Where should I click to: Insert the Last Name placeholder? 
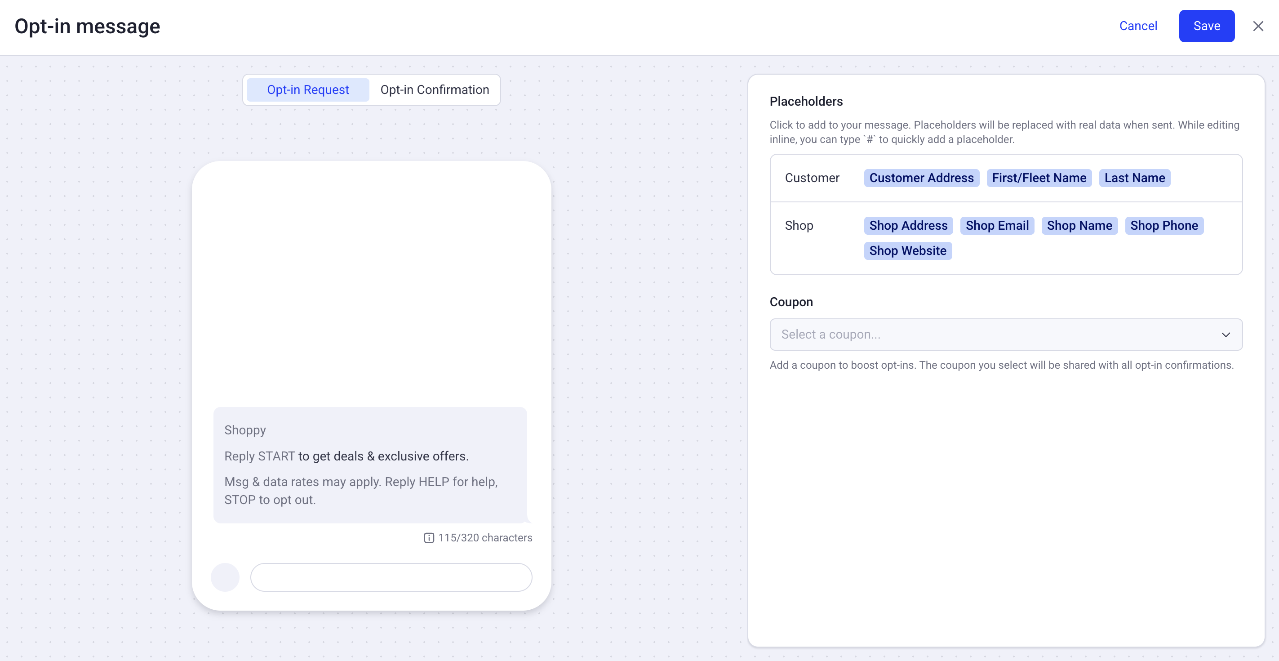pyautogui.click(x=1134, y=178)
